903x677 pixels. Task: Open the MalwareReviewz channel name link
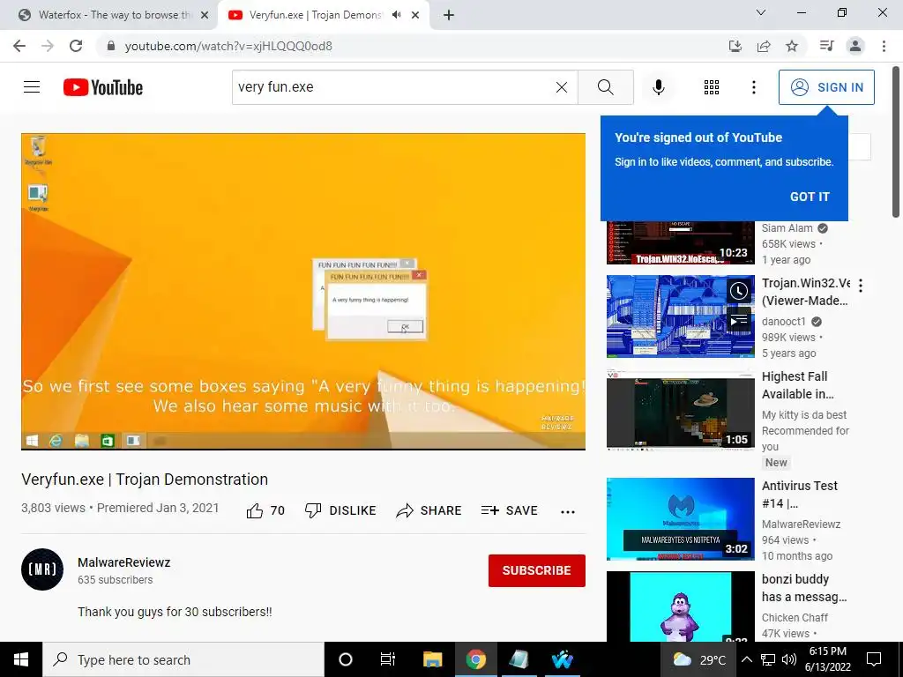123,562
